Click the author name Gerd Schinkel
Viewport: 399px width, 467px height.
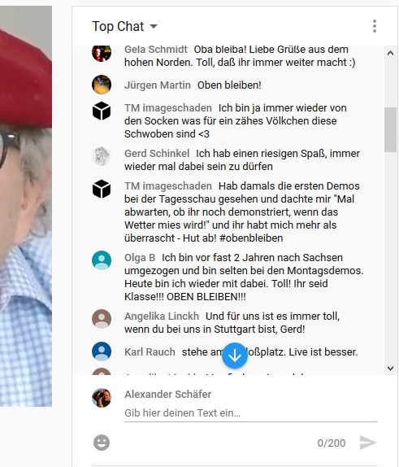pyautogui.click(x=157, y=154)
